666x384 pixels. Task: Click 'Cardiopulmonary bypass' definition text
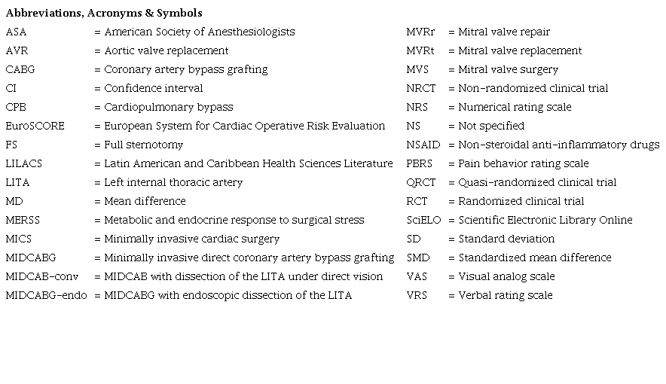coord(169,107)
